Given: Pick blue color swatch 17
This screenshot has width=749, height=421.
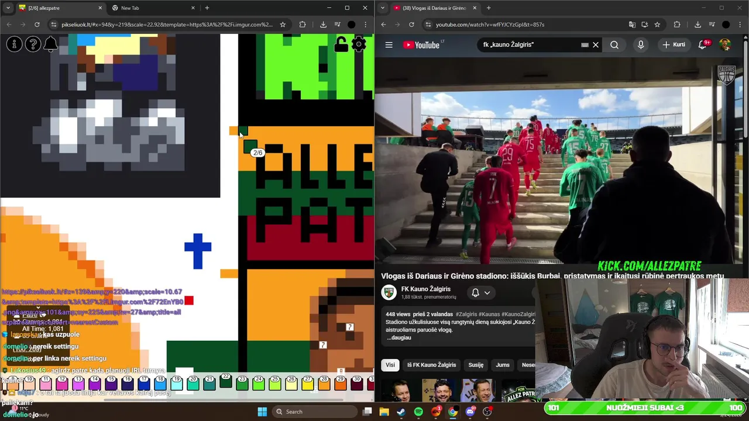Looking at the screenshot, I should [x=143, y=383].
